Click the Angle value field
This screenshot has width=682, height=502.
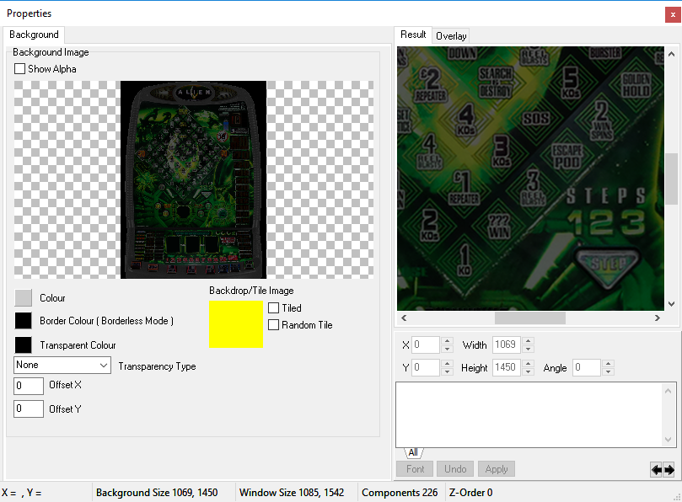click(587, 368)
